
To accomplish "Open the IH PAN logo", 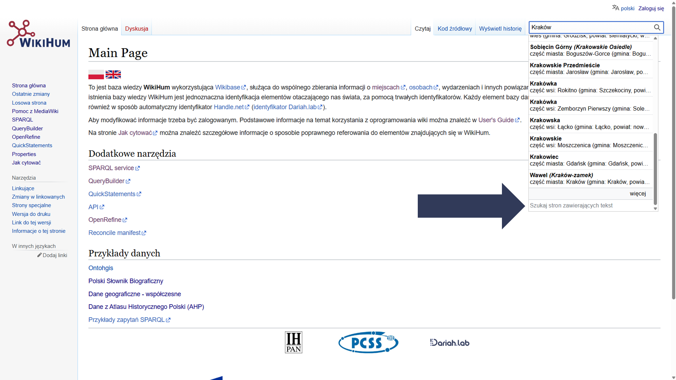I will point(293,342).
